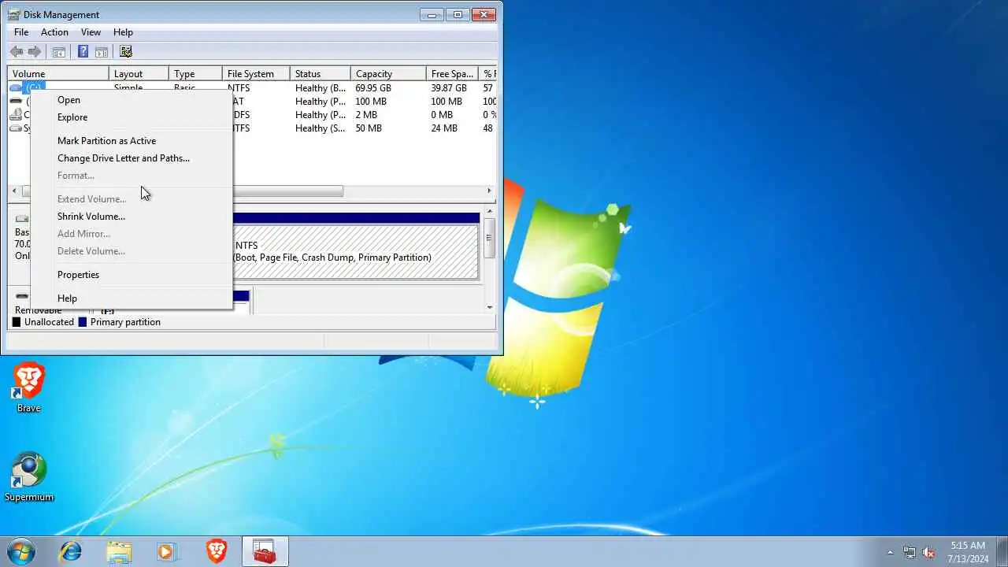Click the Forward arrow toolbar icon
This screenshot has width=1008, height=567.
pyautogui.click(x=34, y=52)
